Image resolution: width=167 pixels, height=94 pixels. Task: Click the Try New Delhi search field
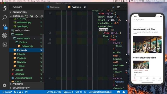(147, 20)
